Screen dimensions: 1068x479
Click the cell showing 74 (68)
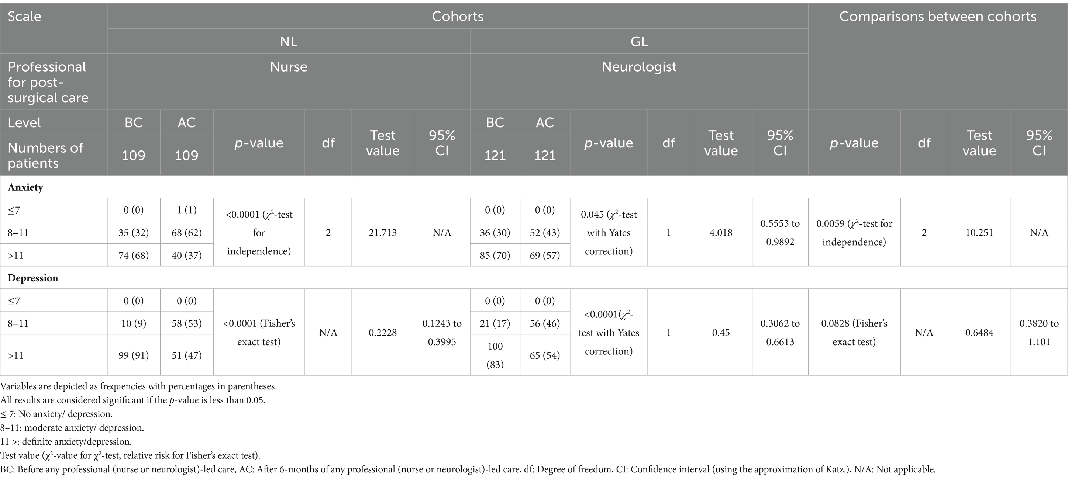click(x=134, y=255)
